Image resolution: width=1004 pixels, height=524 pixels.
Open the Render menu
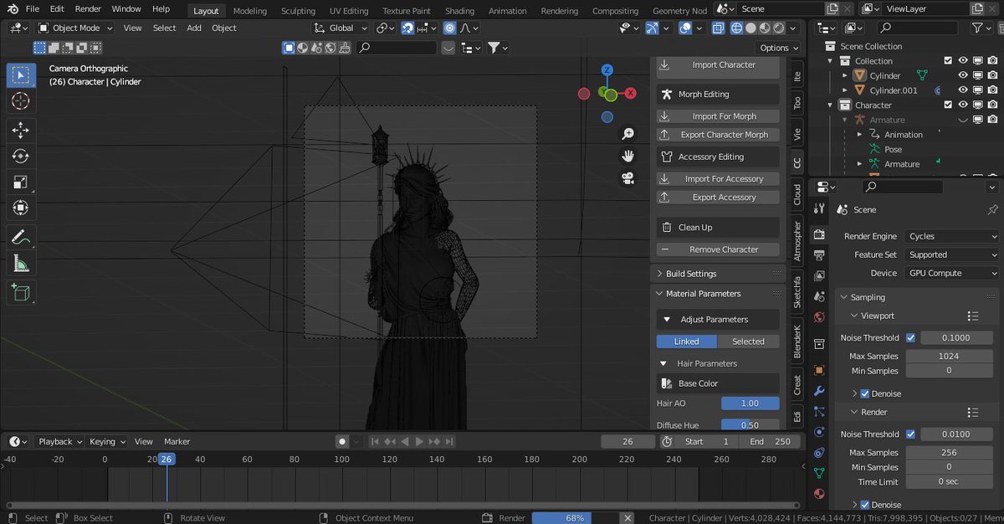(88, 9)
